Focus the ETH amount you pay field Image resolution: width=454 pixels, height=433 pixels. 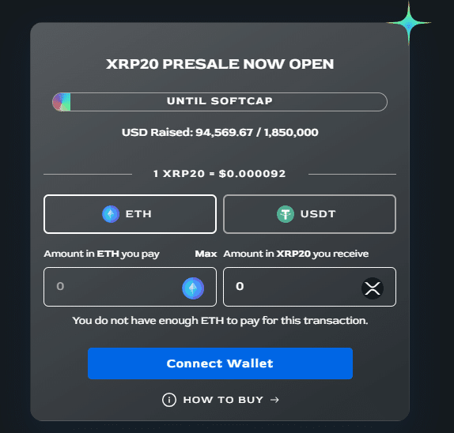point(130,287)
